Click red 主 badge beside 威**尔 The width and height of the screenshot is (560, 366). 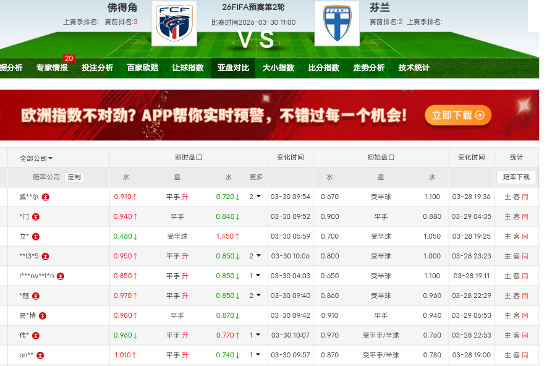46,197
